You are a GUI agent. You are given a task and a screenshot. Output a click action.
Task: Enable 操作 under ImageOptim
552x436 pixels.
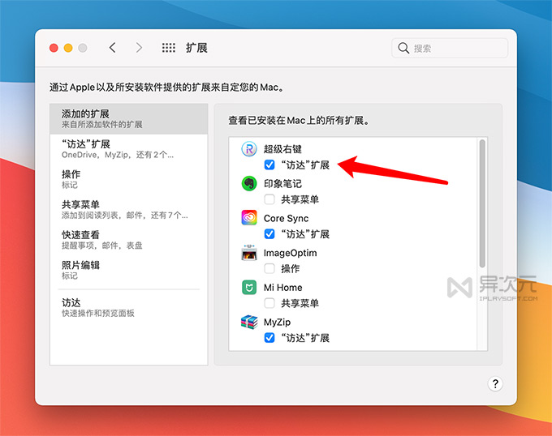(270, 269)
